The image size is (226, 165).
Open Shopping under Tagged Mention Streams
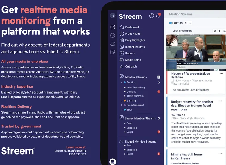[132, 150]
